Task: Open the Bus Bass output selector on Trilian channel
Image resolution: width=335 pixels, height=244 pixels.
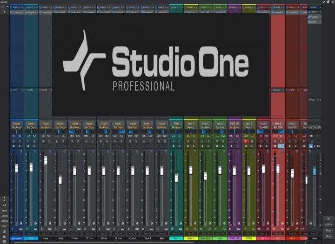Action: click(x=176, y=127)
